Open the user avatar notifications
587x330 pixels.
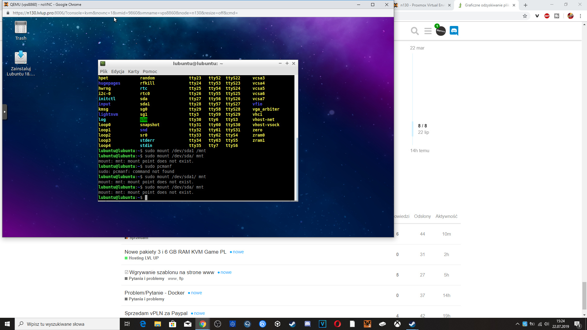pyautogui.click(x=441, y=31)
